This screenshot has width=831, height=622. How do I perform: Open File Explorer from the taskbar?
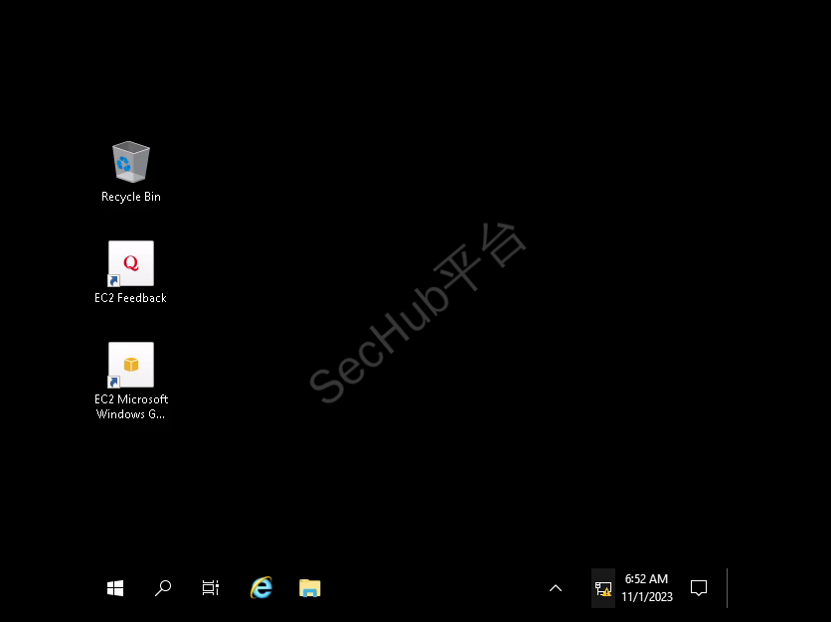(x=310, y=588)
